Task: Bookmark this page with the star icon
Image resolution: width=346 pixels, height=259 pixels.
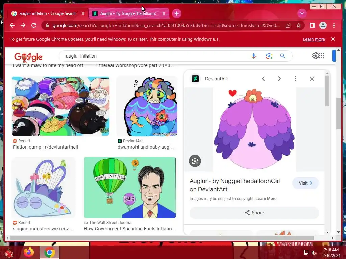Action: pos(299,26)
